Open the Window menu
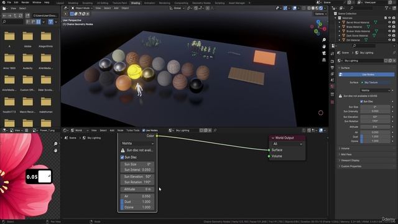Image resolution: width=398 pixels, height=224 pixels. (x=37, y=2)
